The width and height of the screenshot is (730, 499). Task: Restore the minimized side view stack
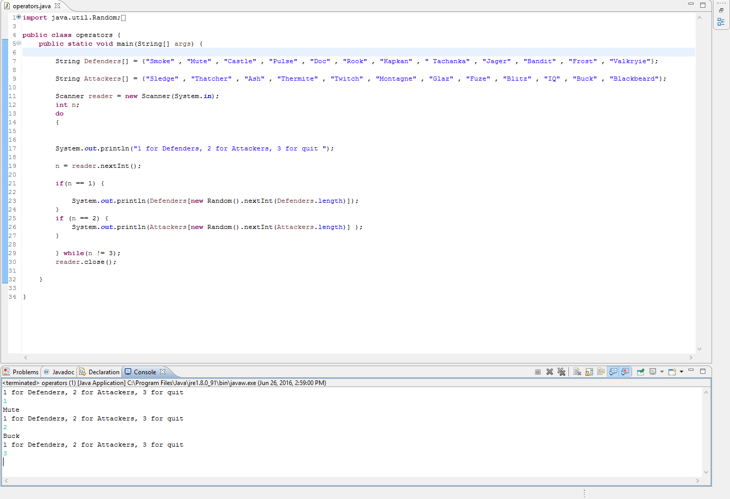pos(721,10)
